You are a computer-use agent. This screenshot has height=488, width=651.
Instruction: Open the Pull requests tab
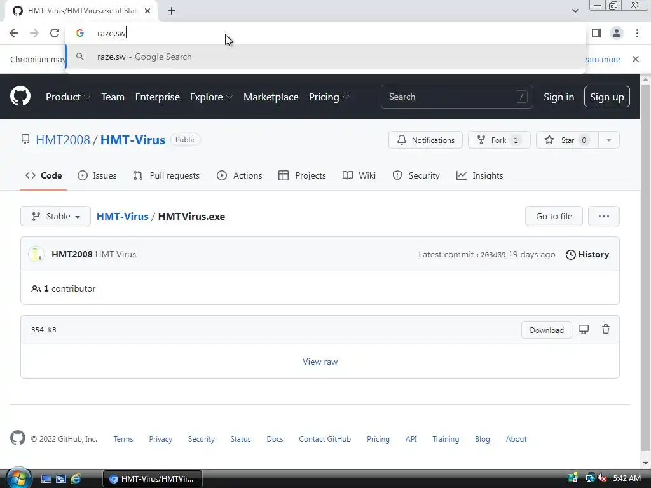tap(167, 175)
